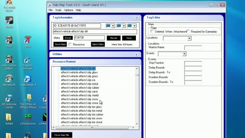
Task: Click the Duration Bounds - To field
Action: coord(193,82)
